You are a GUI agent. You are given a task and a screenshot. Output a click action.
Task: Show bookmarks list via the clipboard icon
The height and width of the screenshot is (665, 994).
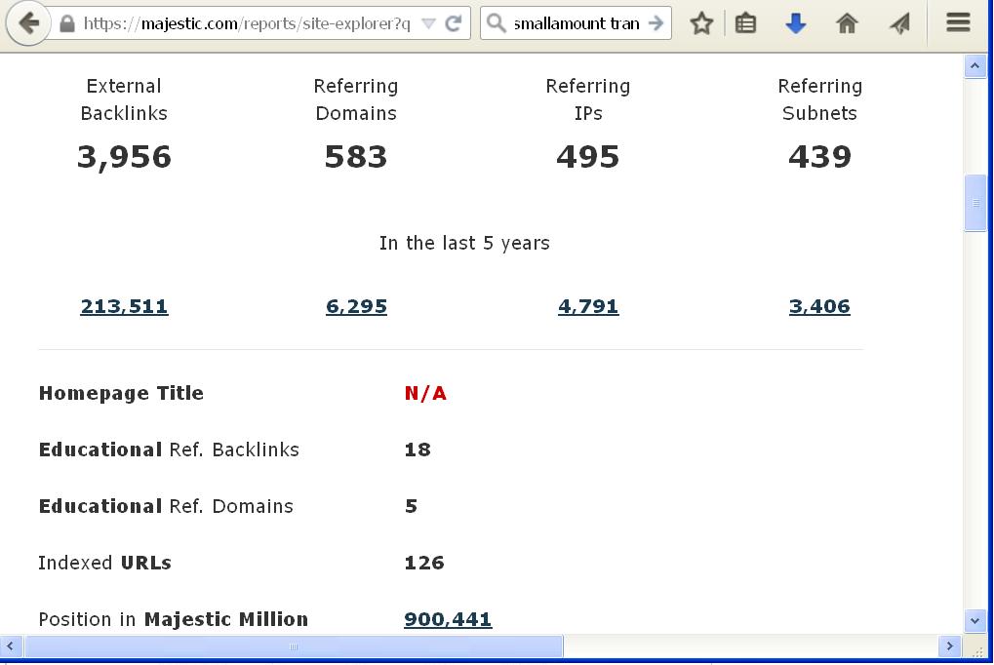[x=746, y=22]
